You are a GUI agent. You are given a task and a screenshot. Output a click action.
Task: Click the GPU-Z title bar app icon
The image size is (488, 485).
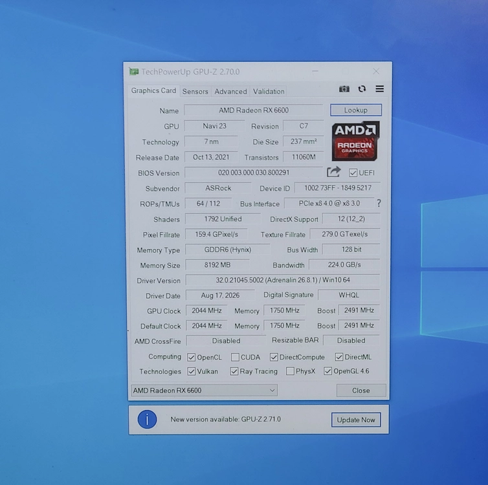134,72
